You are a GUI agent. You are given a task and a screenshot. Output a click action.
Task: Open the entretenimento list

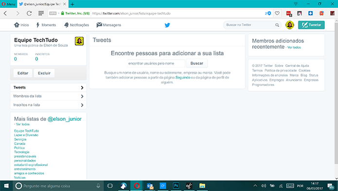click(x=25, y=169)
